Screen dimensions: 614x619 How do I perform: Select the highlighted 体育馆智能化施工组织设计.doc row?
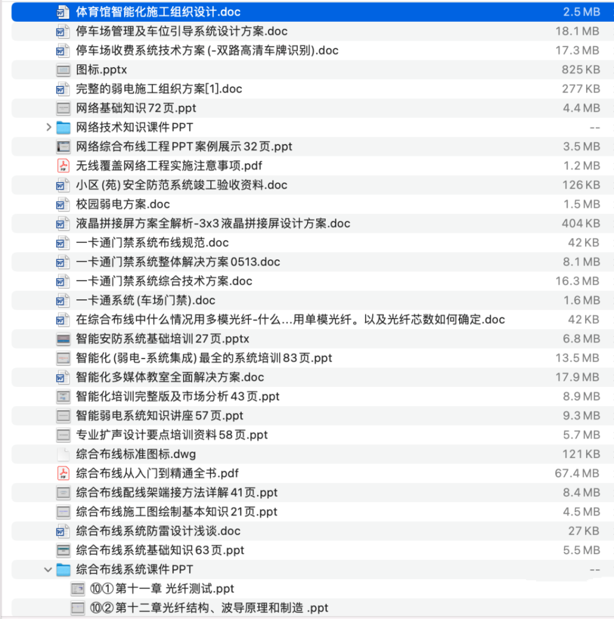click(x=181, y=11)
